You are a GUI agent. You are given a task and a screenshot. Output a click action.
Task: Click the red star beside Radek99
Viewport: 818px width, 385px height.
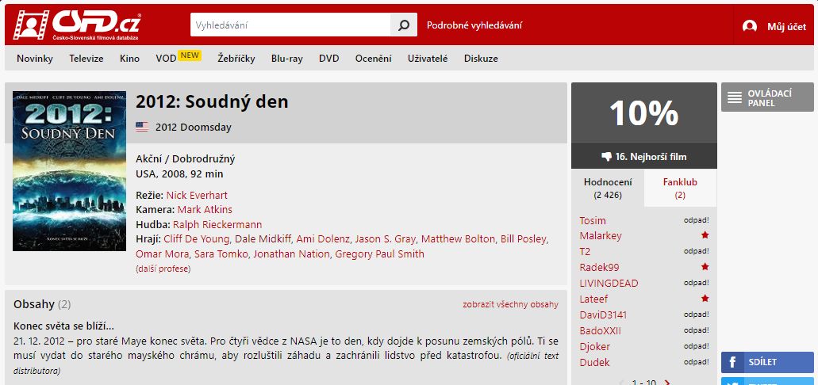705,267
